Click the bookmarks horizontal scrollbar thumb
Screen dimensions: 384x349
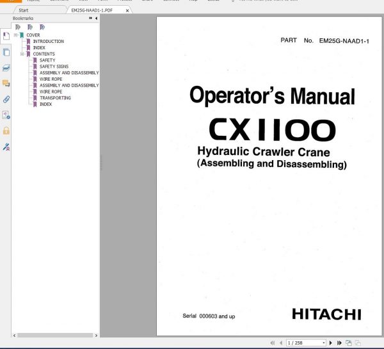(55, 336)
